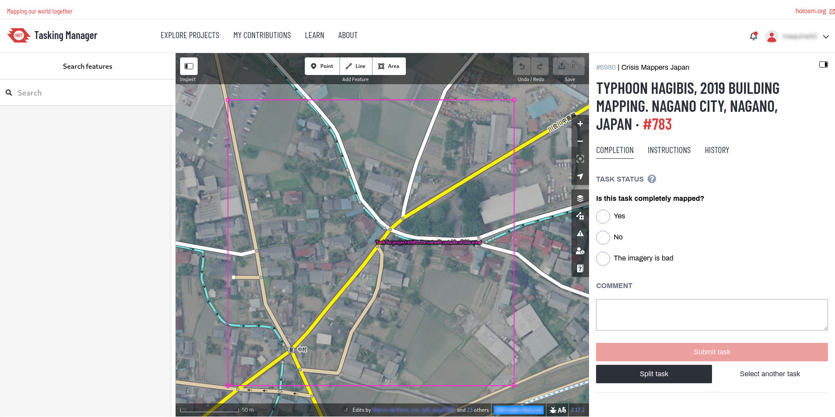
Task: Mark that the imagery is bad
Action: (x=603, y=258)
